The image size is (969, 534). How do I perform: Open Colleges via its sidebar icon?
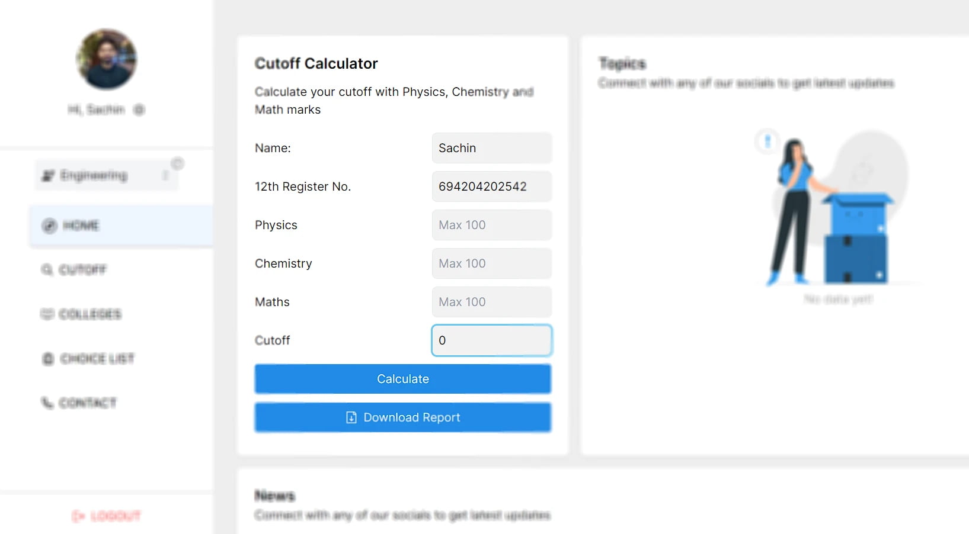click(x=47, y=314)
